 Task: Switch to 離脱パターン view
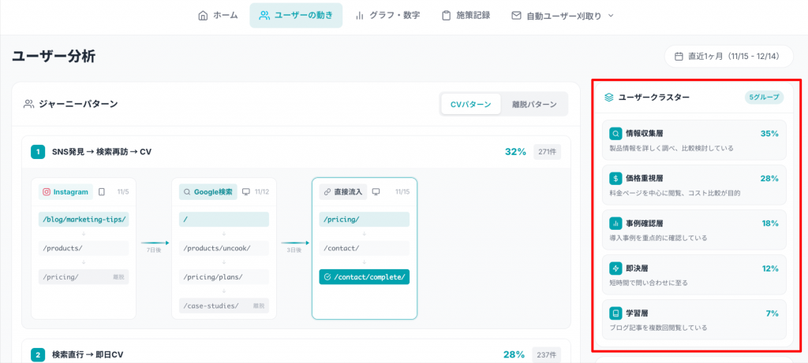tap(534, 104)
